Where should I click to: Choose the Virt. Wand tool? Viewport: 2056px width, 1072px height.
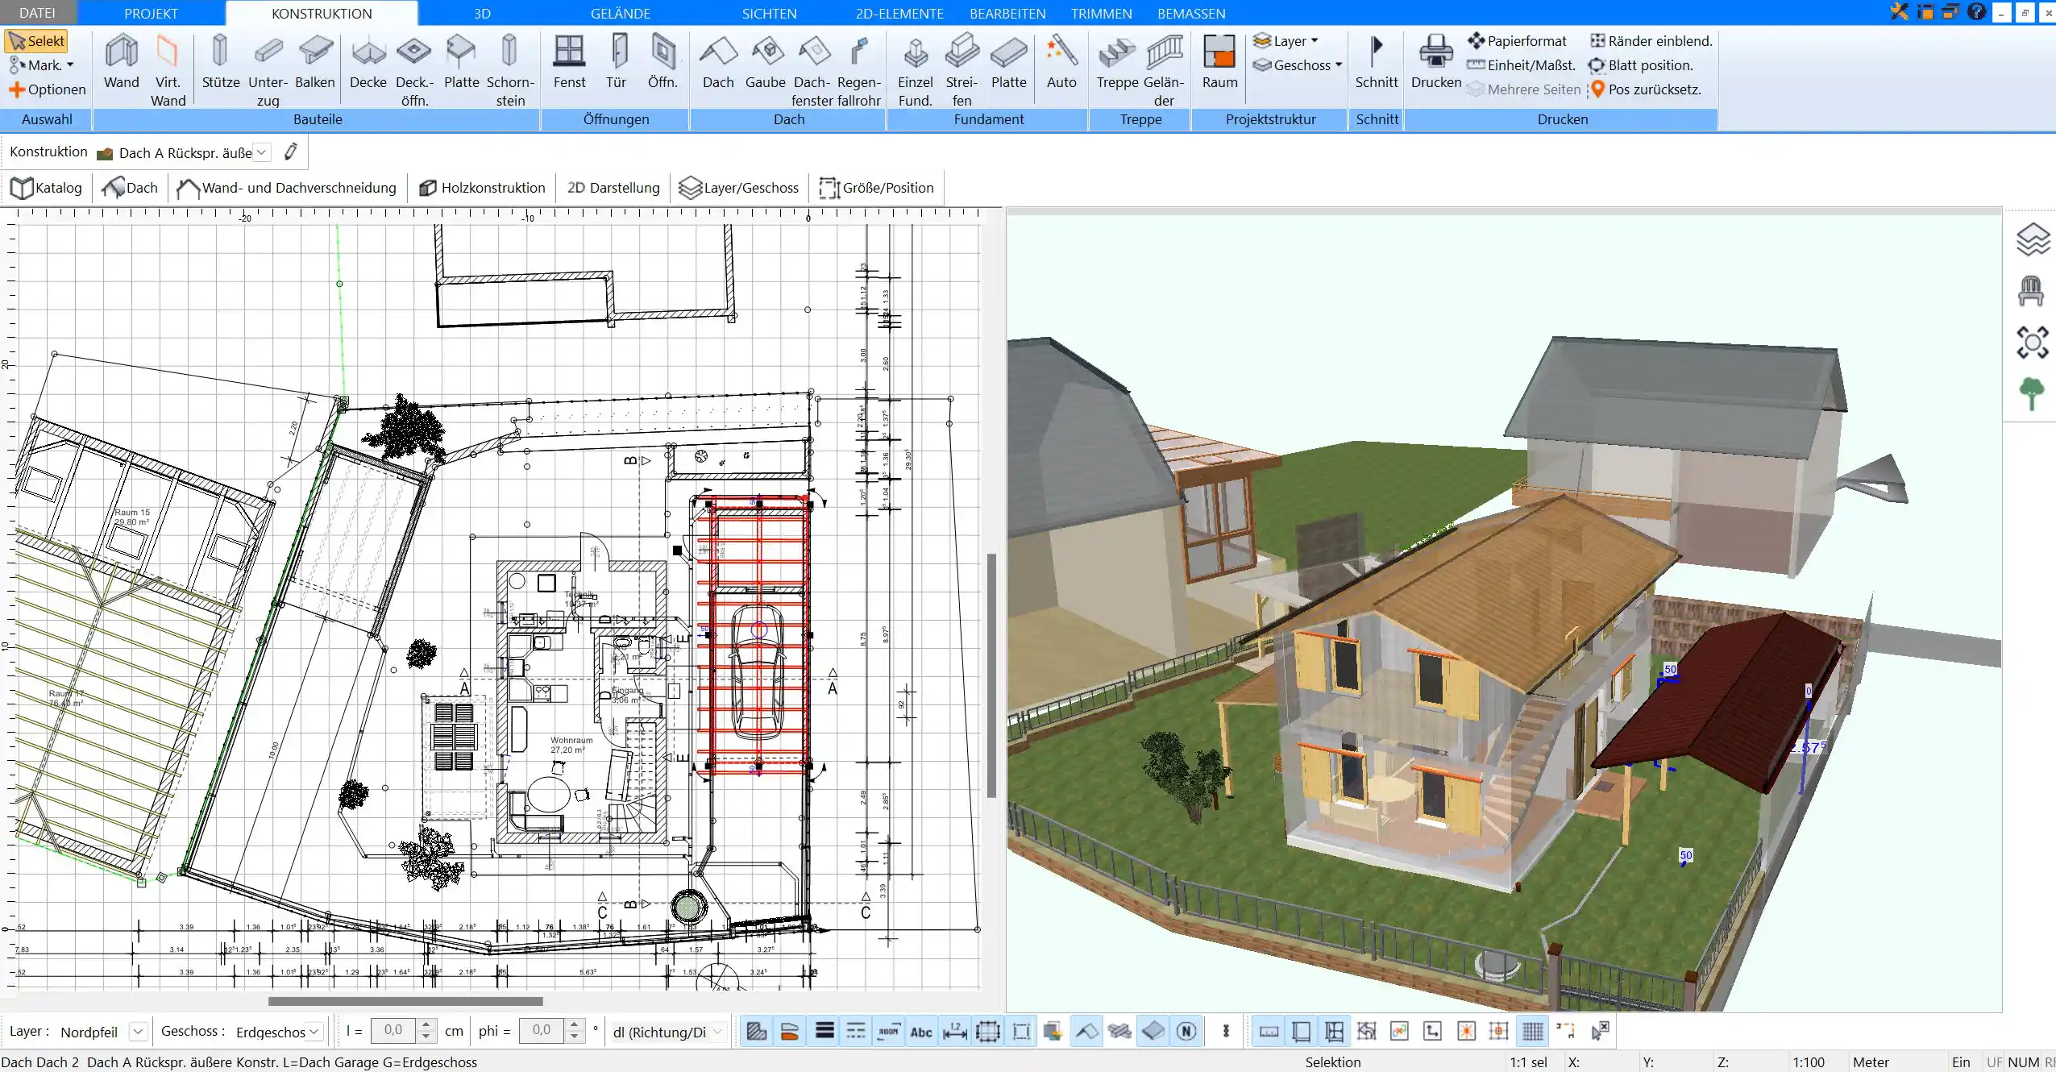pos(168,71)
